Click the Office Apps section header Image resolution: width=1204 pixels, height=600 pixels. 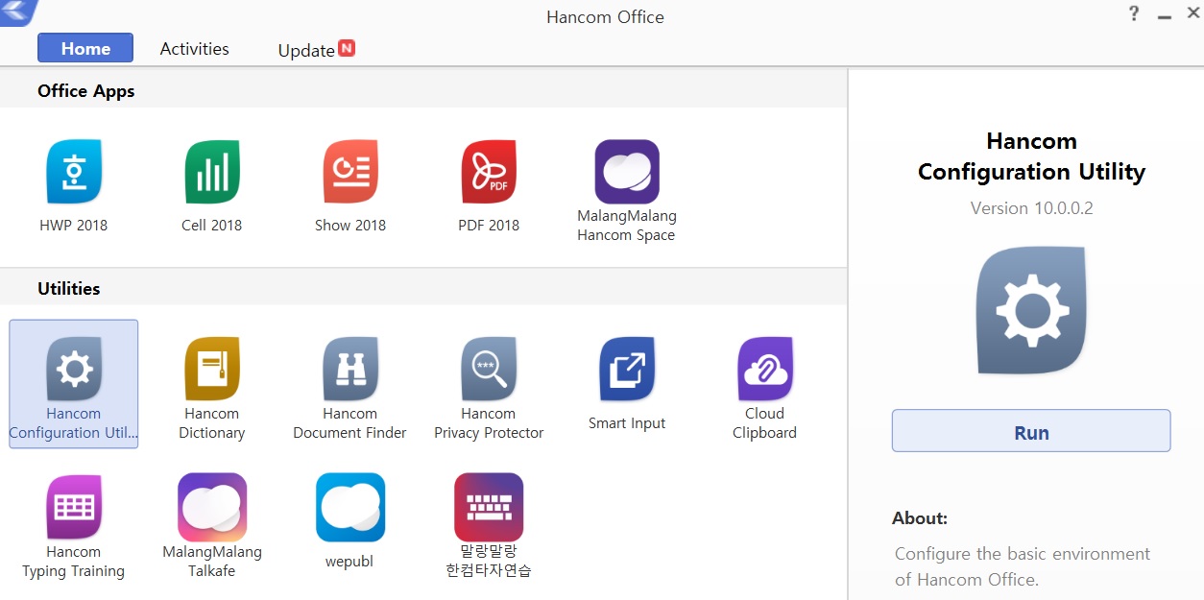tap(85, 91)
